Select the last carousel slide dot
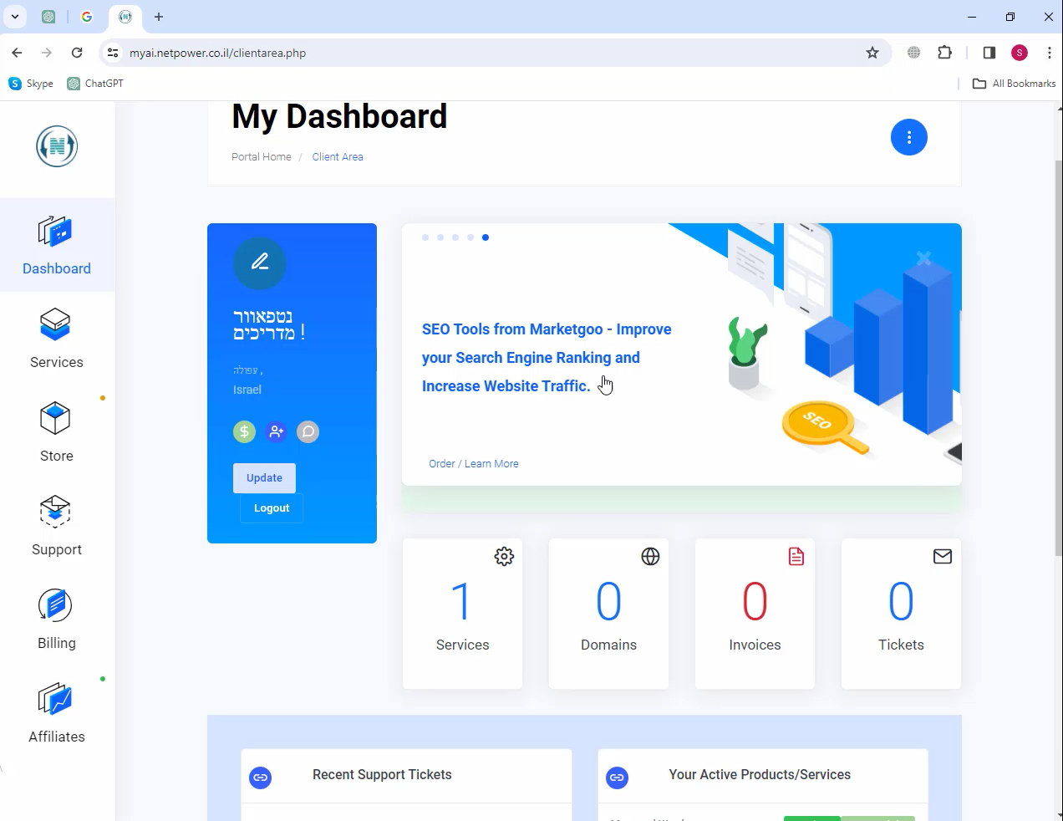Screen dimensions: 1063x821 click(x=486, y=237)
